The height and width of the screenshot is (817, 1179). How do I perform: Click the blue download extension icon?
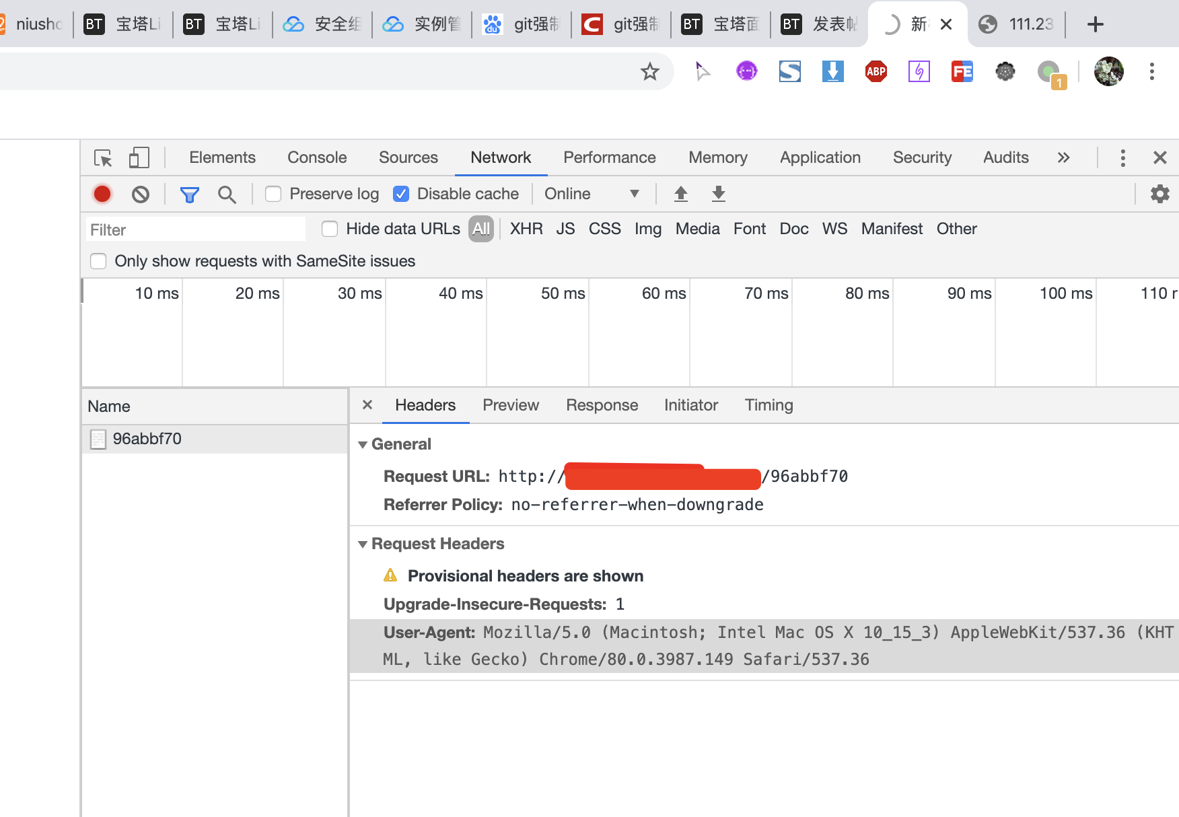(x=833, y=71)
